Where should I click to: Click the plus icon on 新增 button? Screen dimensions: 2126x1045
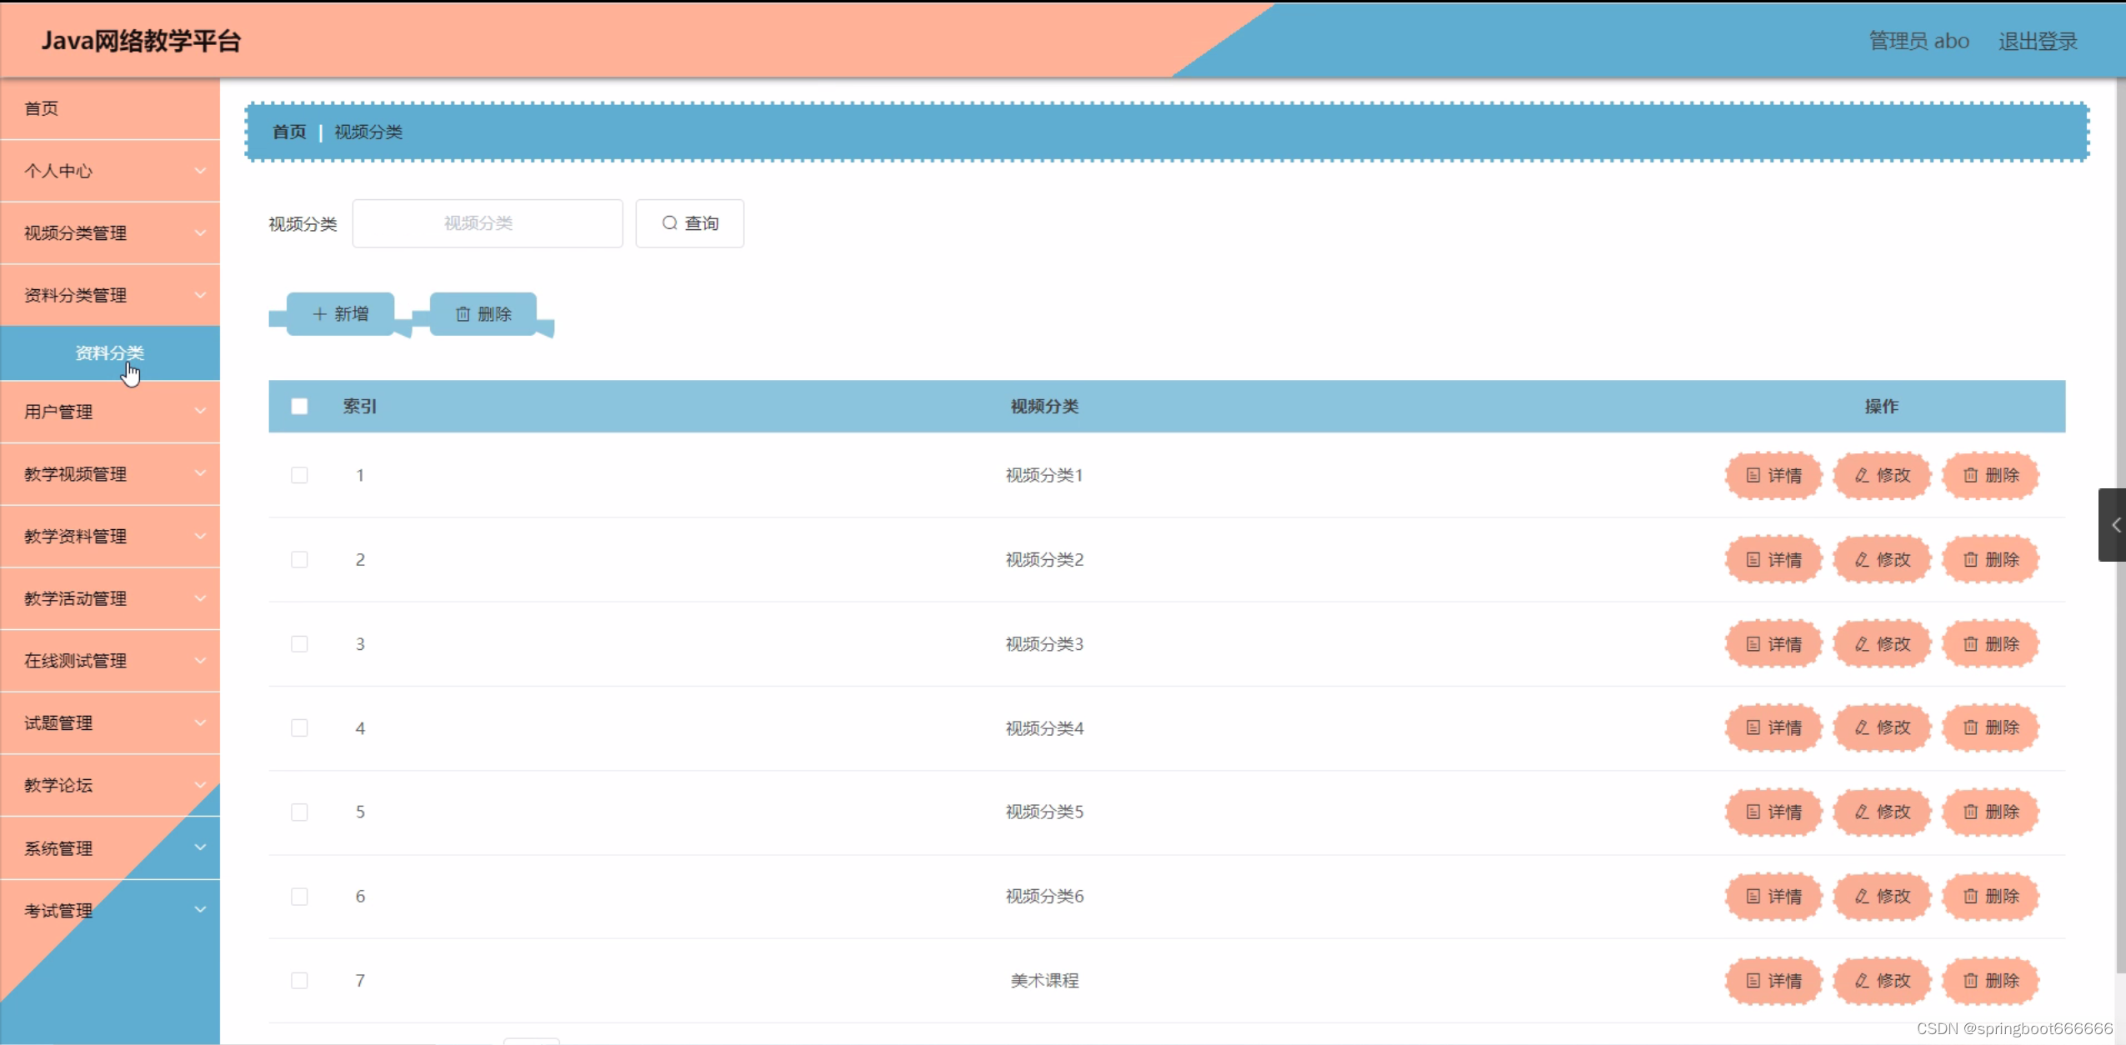point(319,314)
